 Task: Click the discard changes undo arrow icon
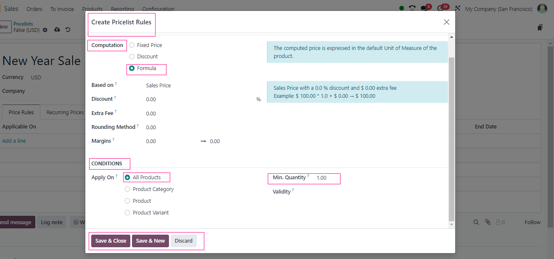coord(68,30)
